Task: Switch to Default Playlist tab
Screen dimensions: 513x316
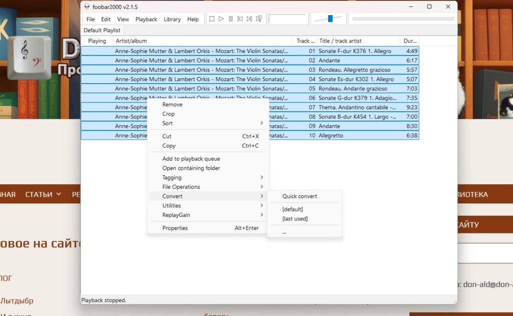Action: 102,30
